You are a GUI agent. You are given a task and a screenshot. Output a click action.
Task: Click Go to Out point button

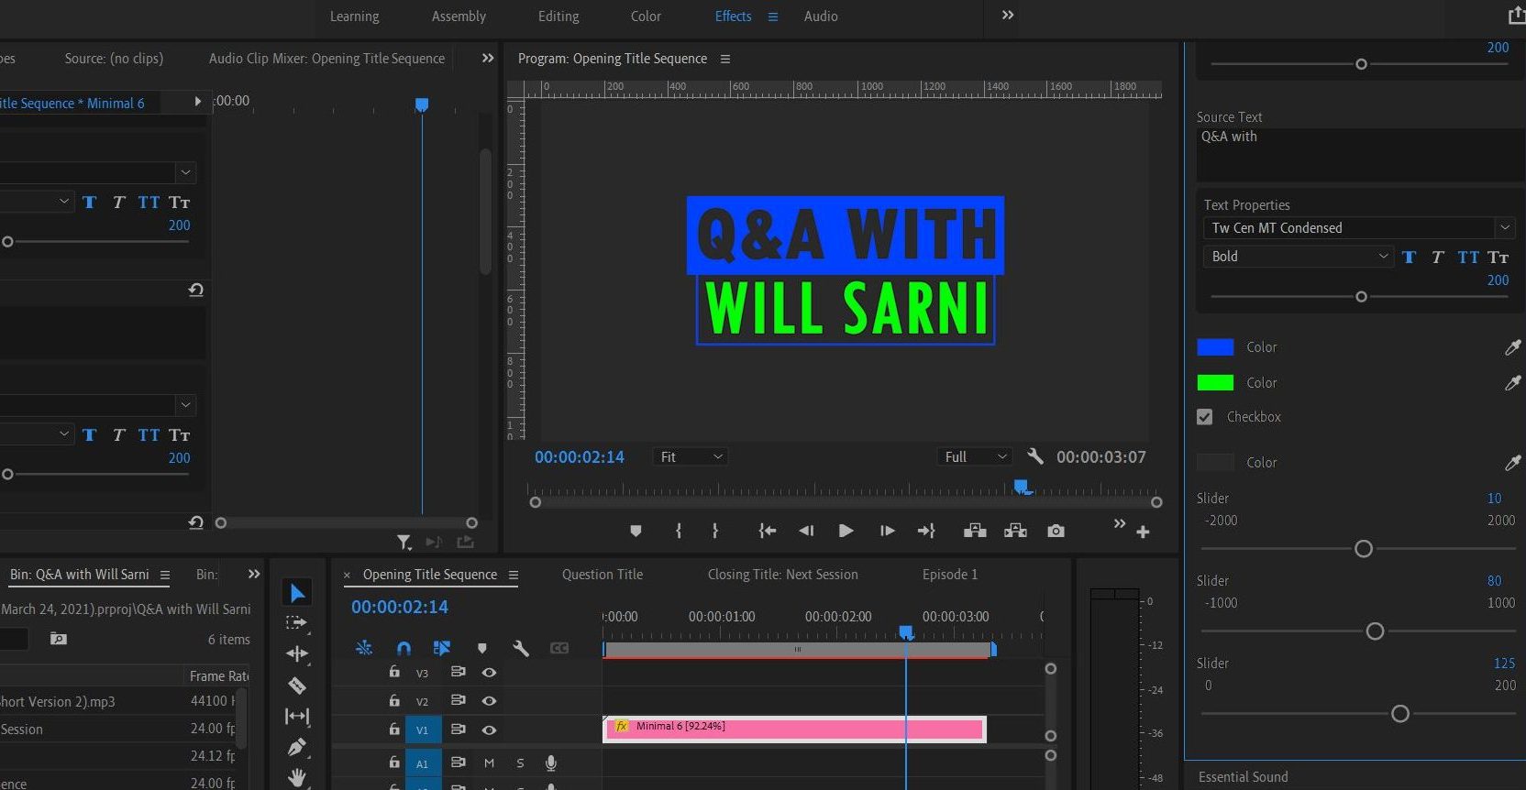pos(926,531)
